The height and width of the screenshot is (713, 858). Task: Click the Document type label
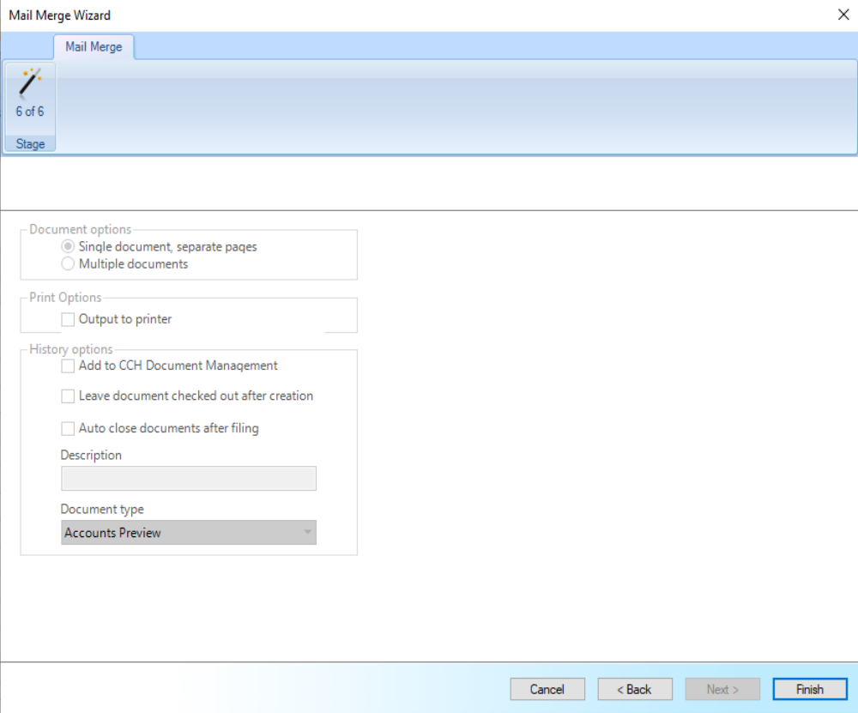[102, 509]
